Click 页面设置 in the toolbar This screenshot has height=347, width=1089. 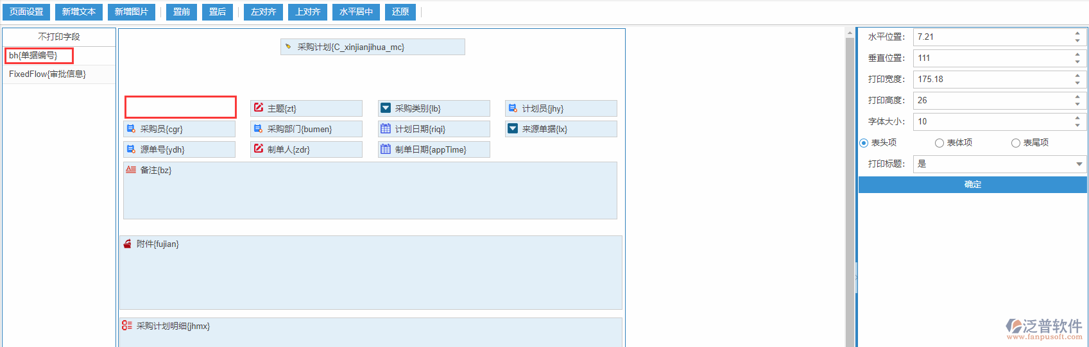click(x=26, y=12)
